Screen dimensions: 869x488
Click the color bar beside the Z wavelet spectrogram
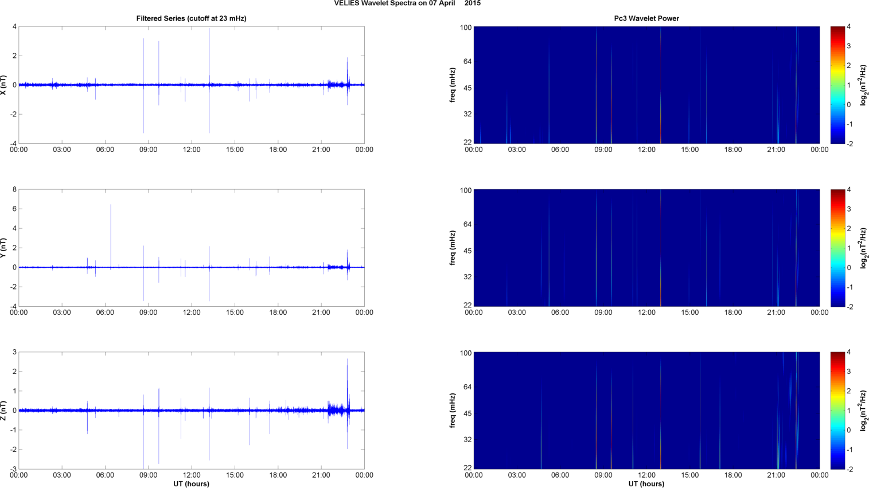[837, 411]
